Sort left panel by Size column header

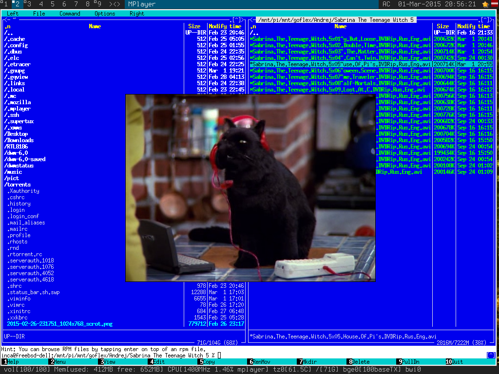194,26
